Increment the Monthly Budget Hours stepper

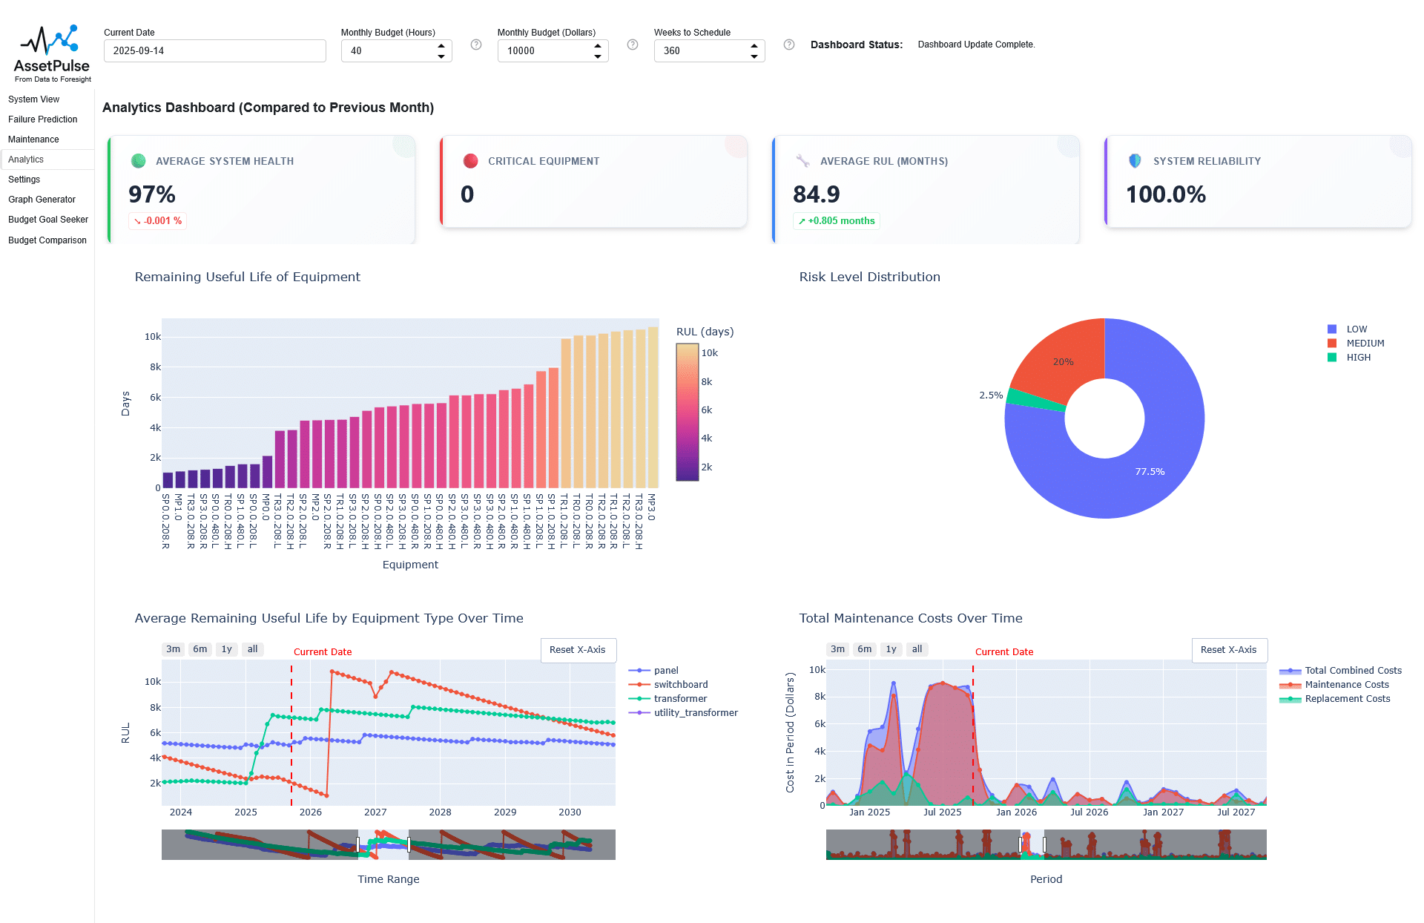[x=441, y=46]
